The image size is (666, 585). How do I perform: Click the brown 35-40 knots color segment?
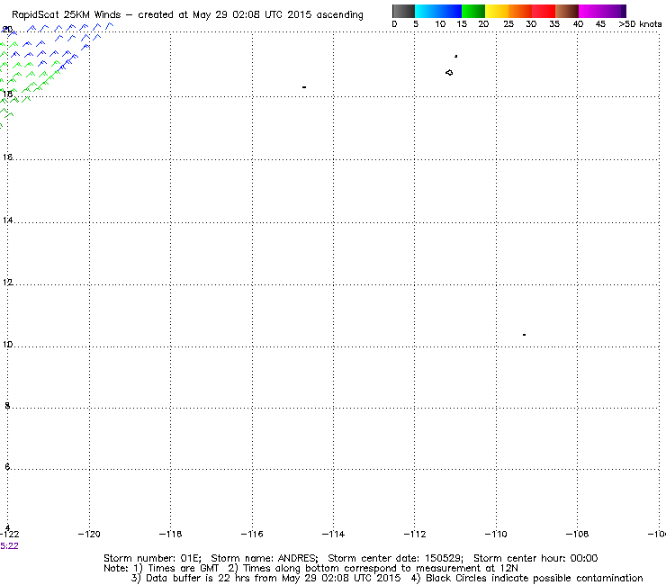(567, 11)
